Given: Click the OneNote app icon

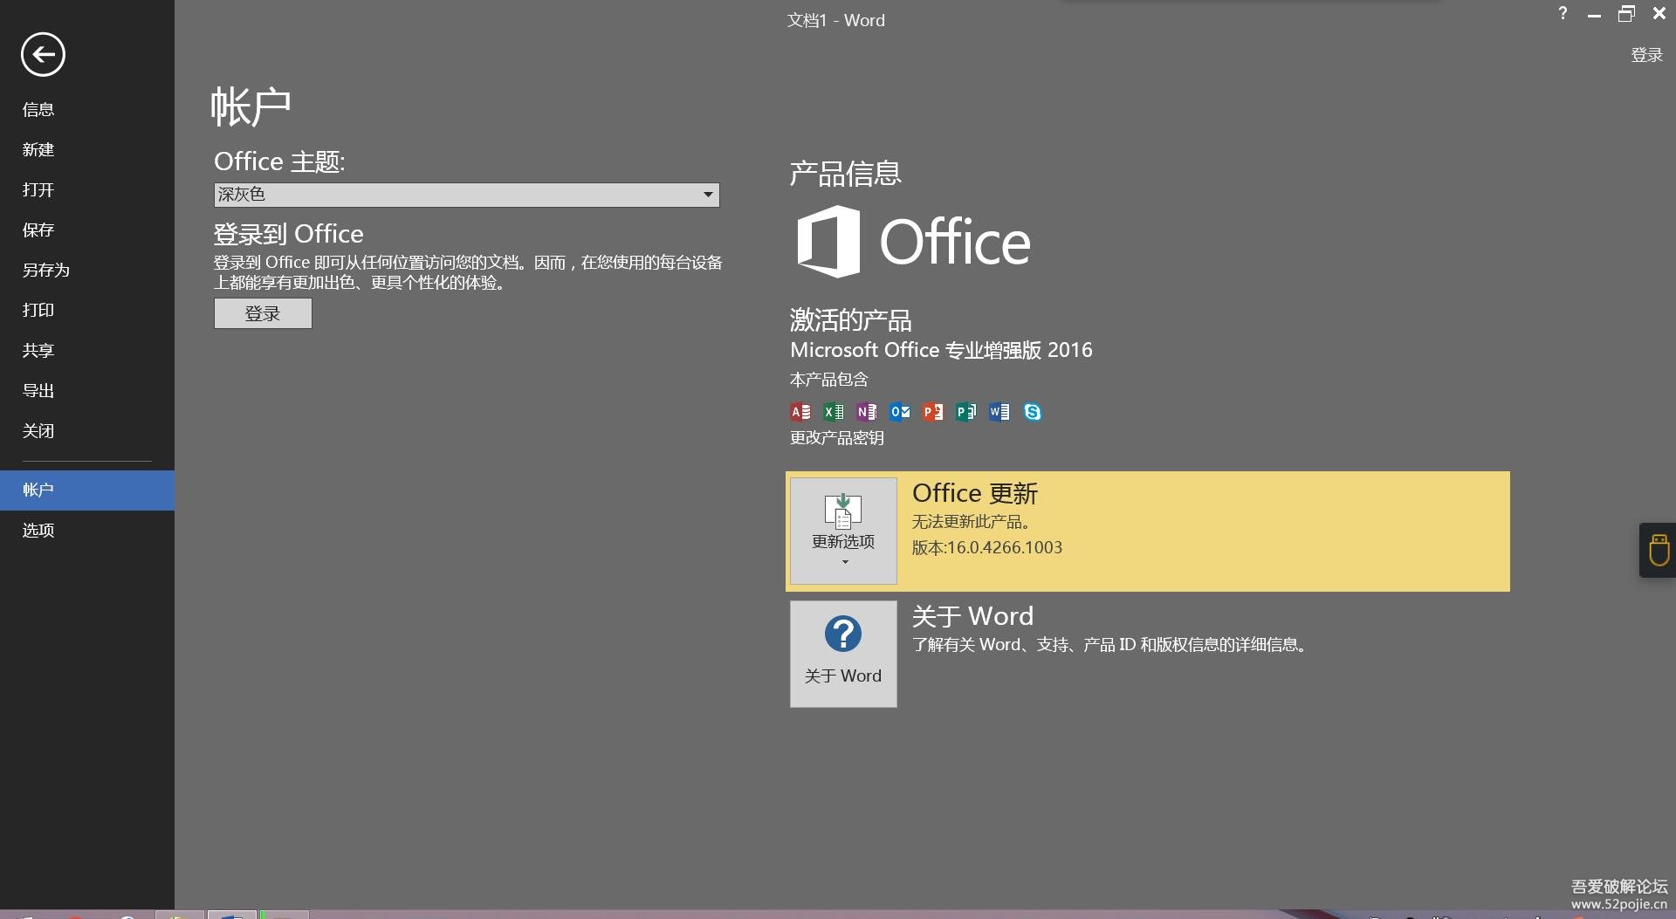Looking at the screenshot, I should click(867, 412).
